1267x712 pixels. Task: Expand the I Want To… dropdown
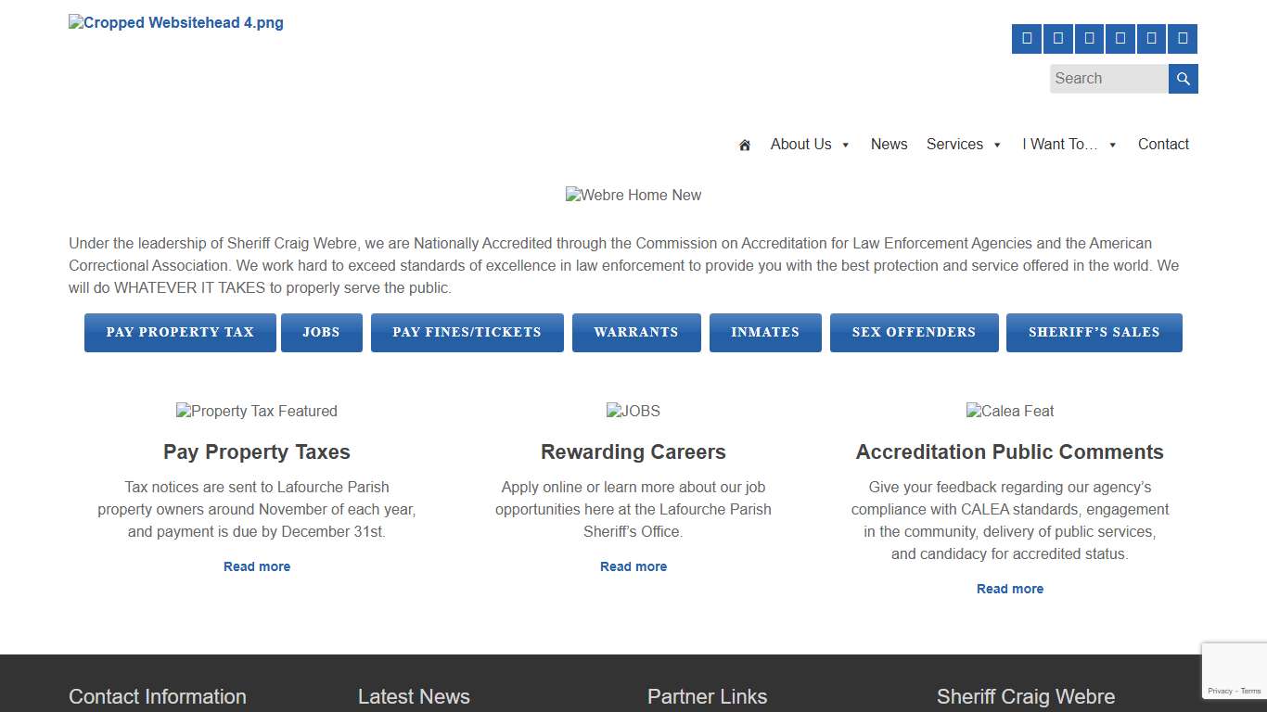[x=1069, y=145]
